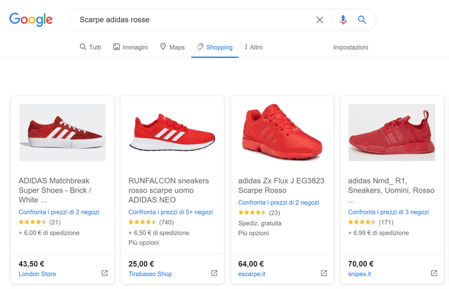Open the Altro more-options menu
The height and width of the screenshot is (289, 449).
coord(254,47)
